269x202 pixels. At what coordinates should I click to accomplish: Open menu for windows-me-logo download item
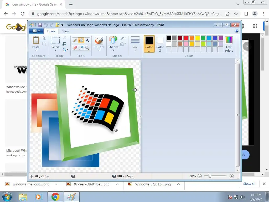coord(56,184)
